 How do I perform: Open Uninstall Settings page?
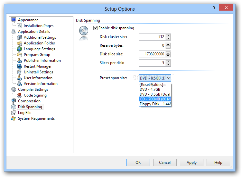(38, 72)
